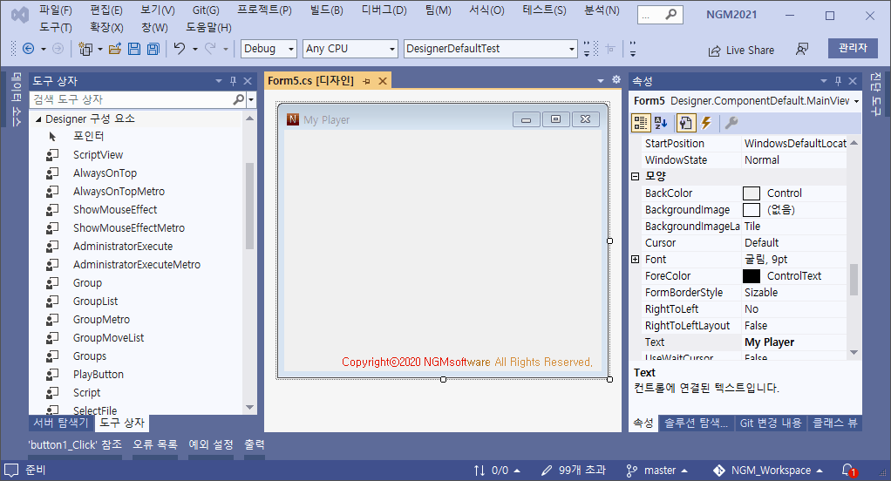Open the DesignerDefaultTest startup project dropdown

[x=572, y=50]
